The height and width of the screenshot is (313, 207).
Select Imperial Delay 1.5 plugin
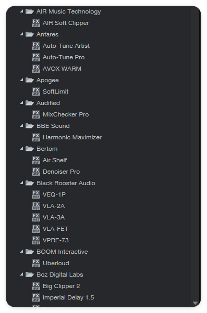68,297
